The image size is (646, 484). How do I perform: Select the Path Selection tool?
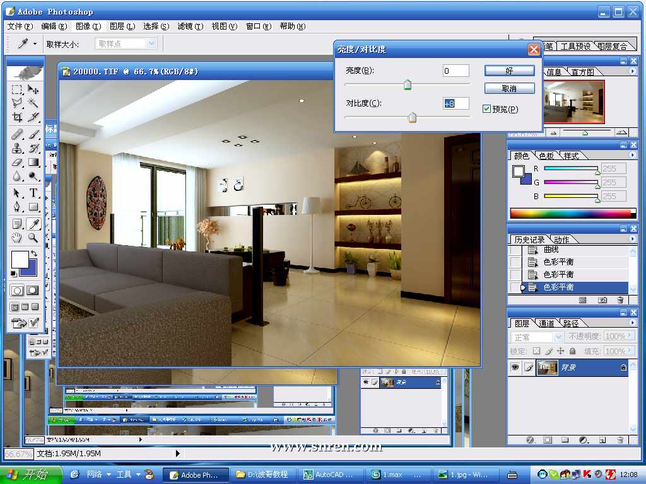(17, 193)
